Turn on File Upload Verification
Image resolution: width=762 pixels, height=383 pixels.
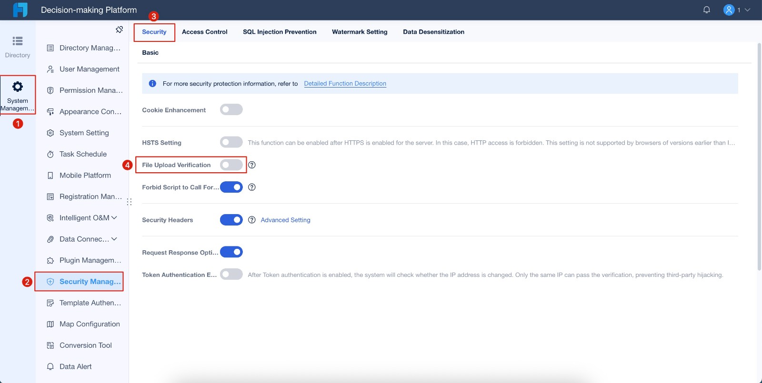[231, 165]
